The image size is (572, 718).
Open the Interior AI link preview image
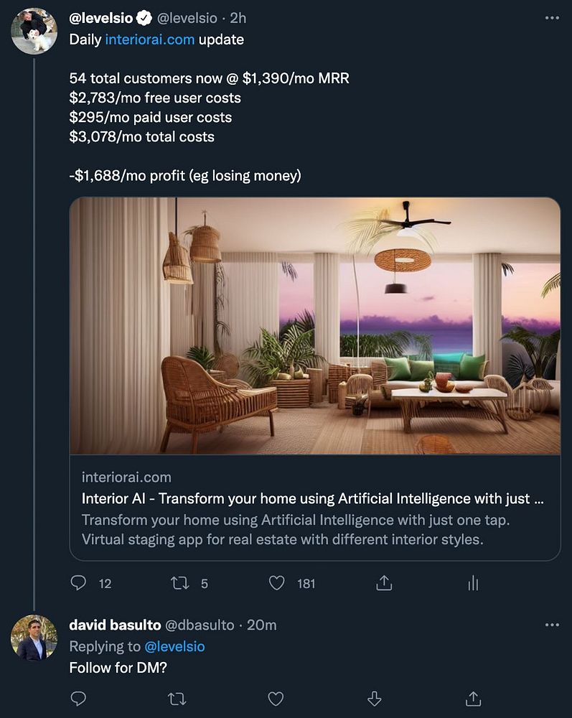tap(315, 326)
